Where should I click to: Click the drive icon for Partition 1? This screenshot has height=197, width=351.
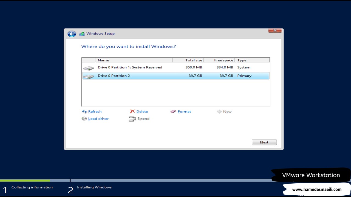pyautogui.click(x=89, y=68)
